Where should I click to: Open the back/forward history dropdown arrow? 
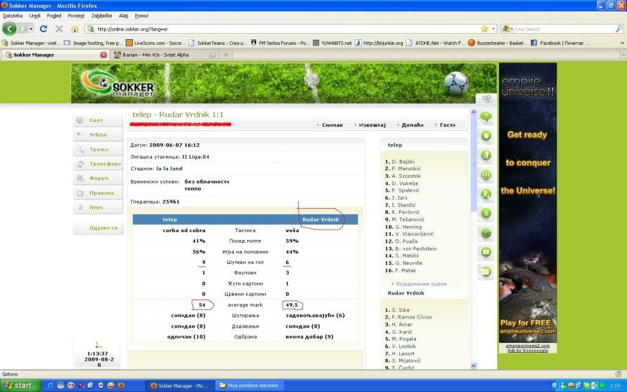pos(31,29)
